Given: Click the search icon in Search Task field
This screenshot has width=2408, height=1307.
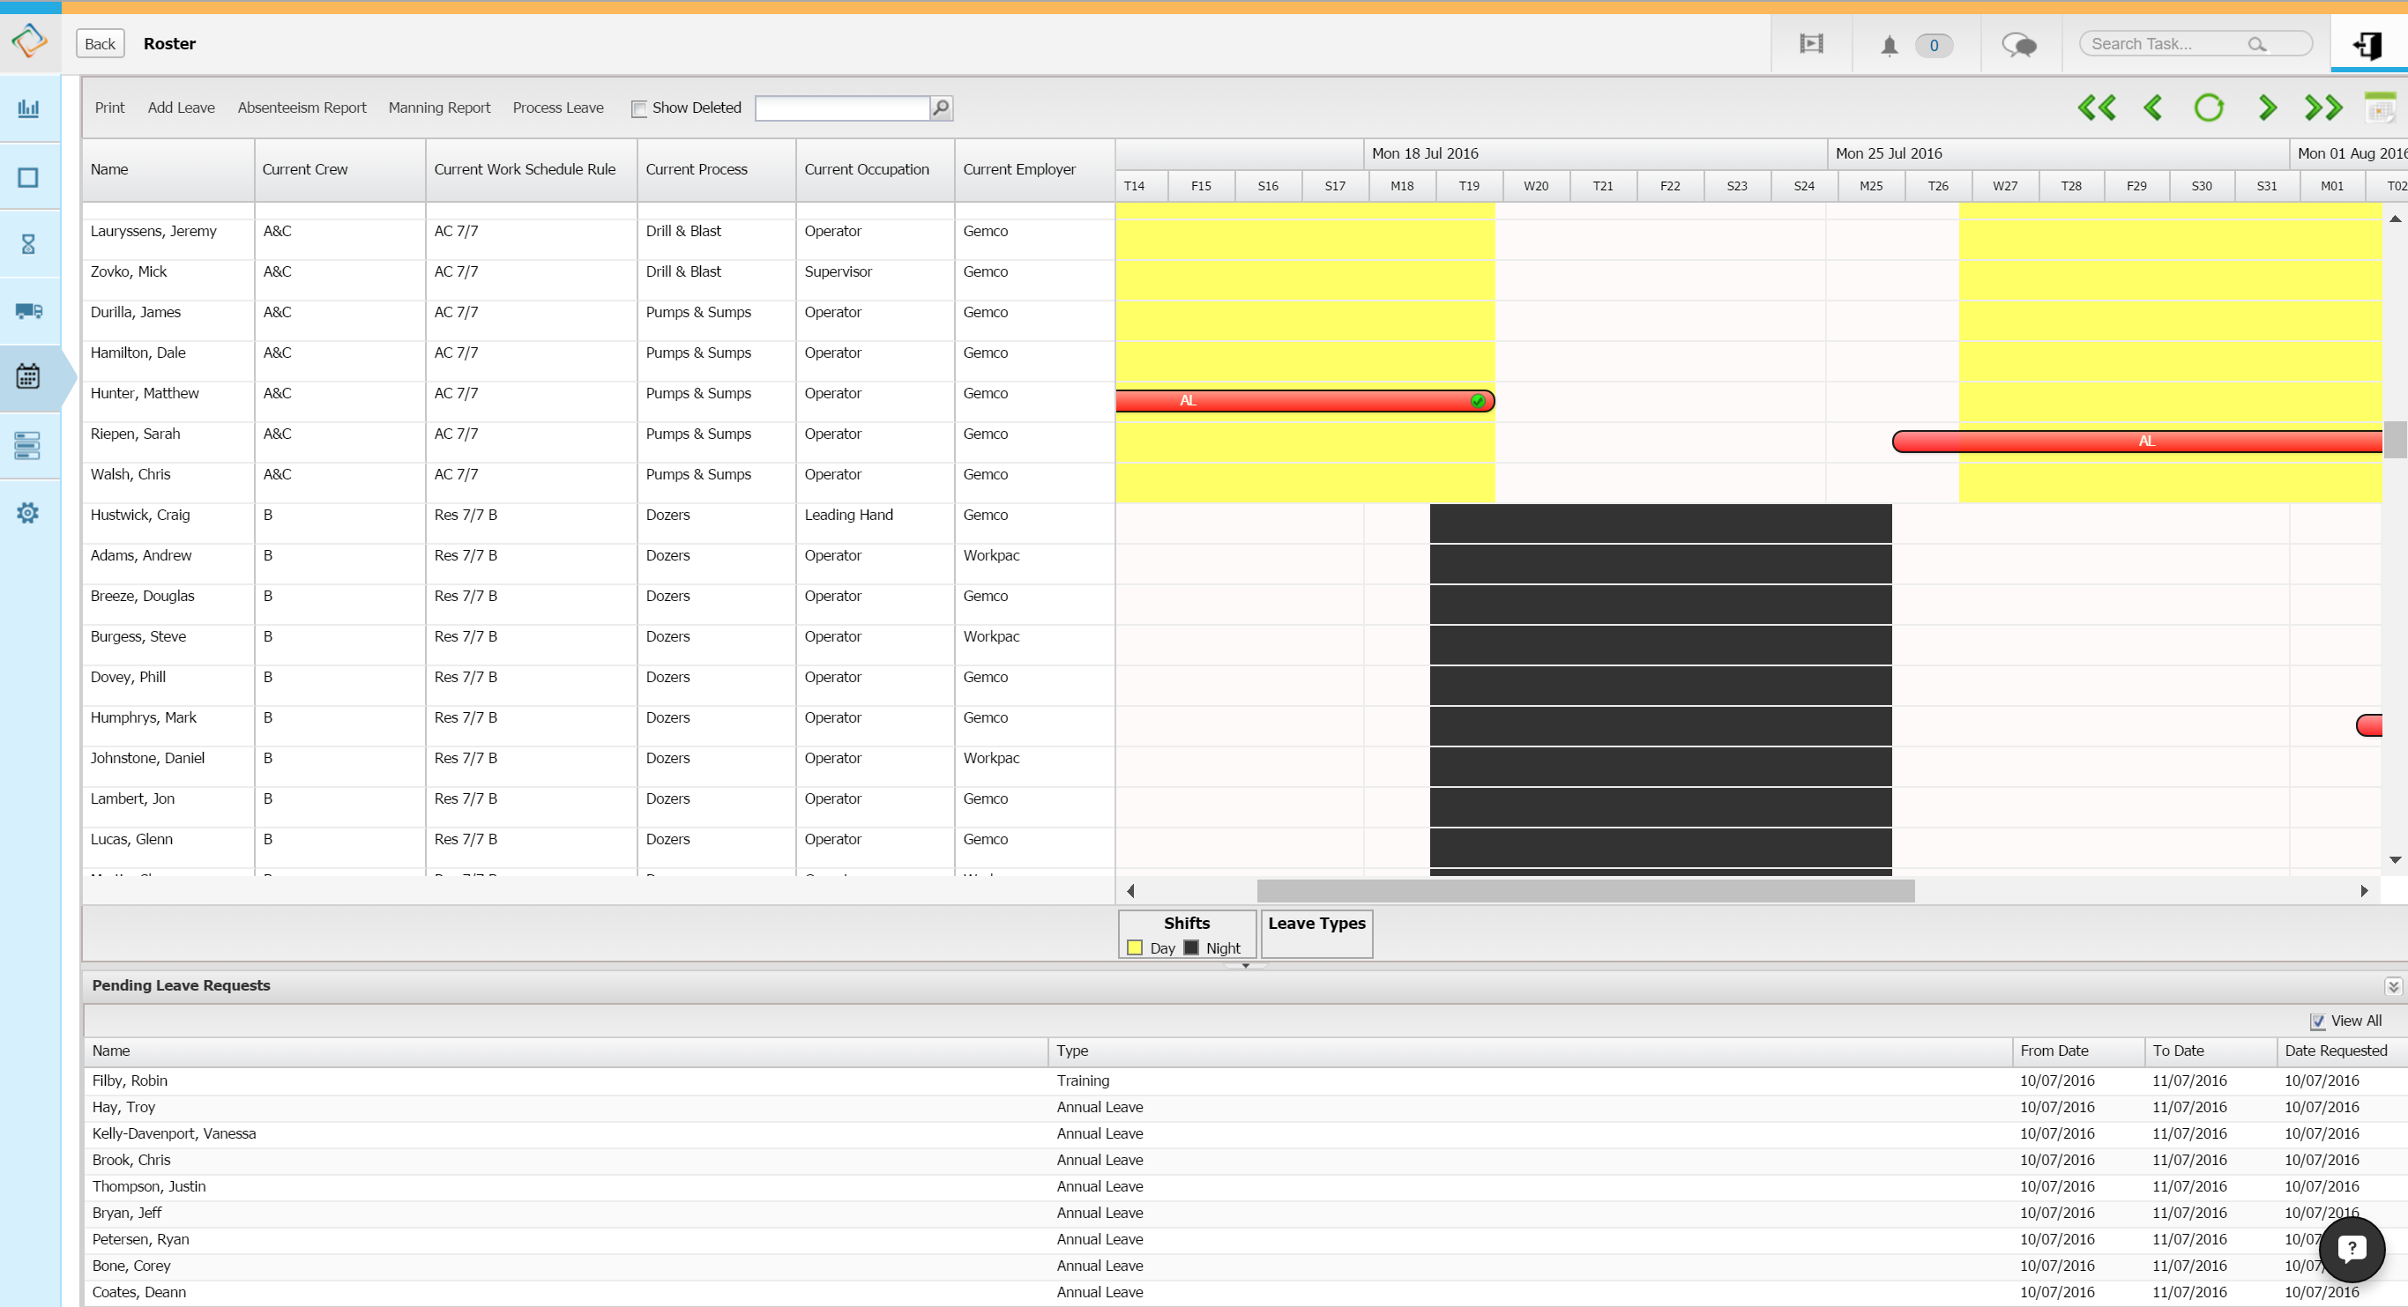Looking at the screenshot, I should coord(2256,44).
